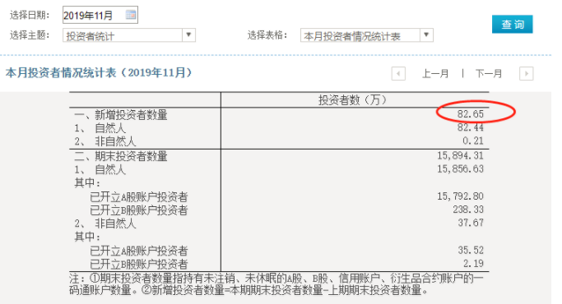Image resolution: width=562 pixels, height=304 pixels.
Task: Click the 选择主题 label
Action: pyautogui.click(x=30, y=35)
